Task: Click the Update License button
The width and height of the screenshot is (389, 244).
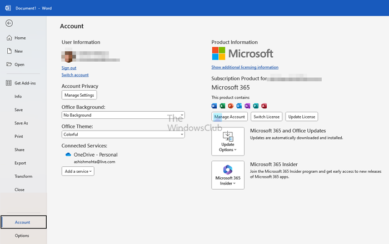Action: point(302,117)
